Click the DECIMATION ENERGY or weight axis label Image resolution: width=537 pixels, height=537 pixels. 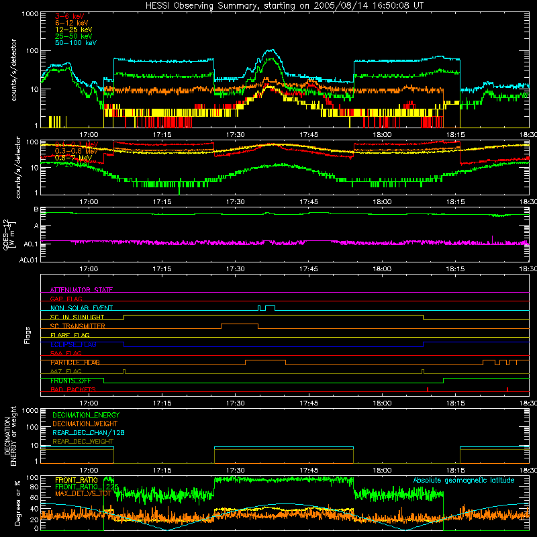pyautogui.click(x=10, y=436)
